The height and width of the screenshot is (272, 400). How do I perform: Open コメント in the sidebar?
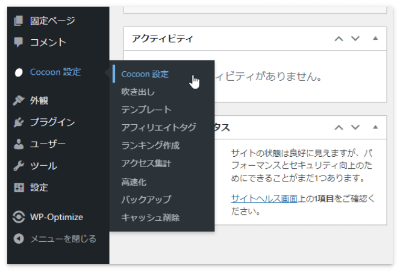pos(48,42)
